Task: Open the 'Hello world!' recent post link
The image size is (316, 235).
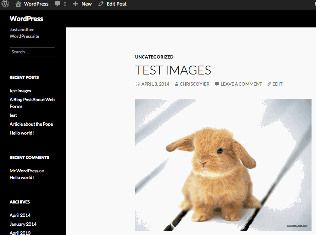Action: pos(22,133)
